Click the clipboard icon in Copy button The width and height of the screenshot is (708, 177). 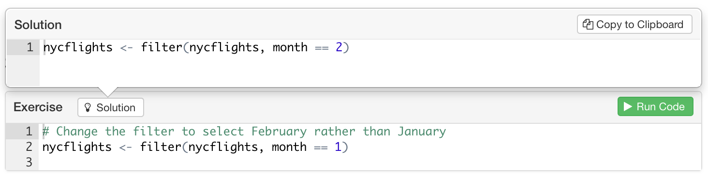pyautogui.click(x=588, y=24)
